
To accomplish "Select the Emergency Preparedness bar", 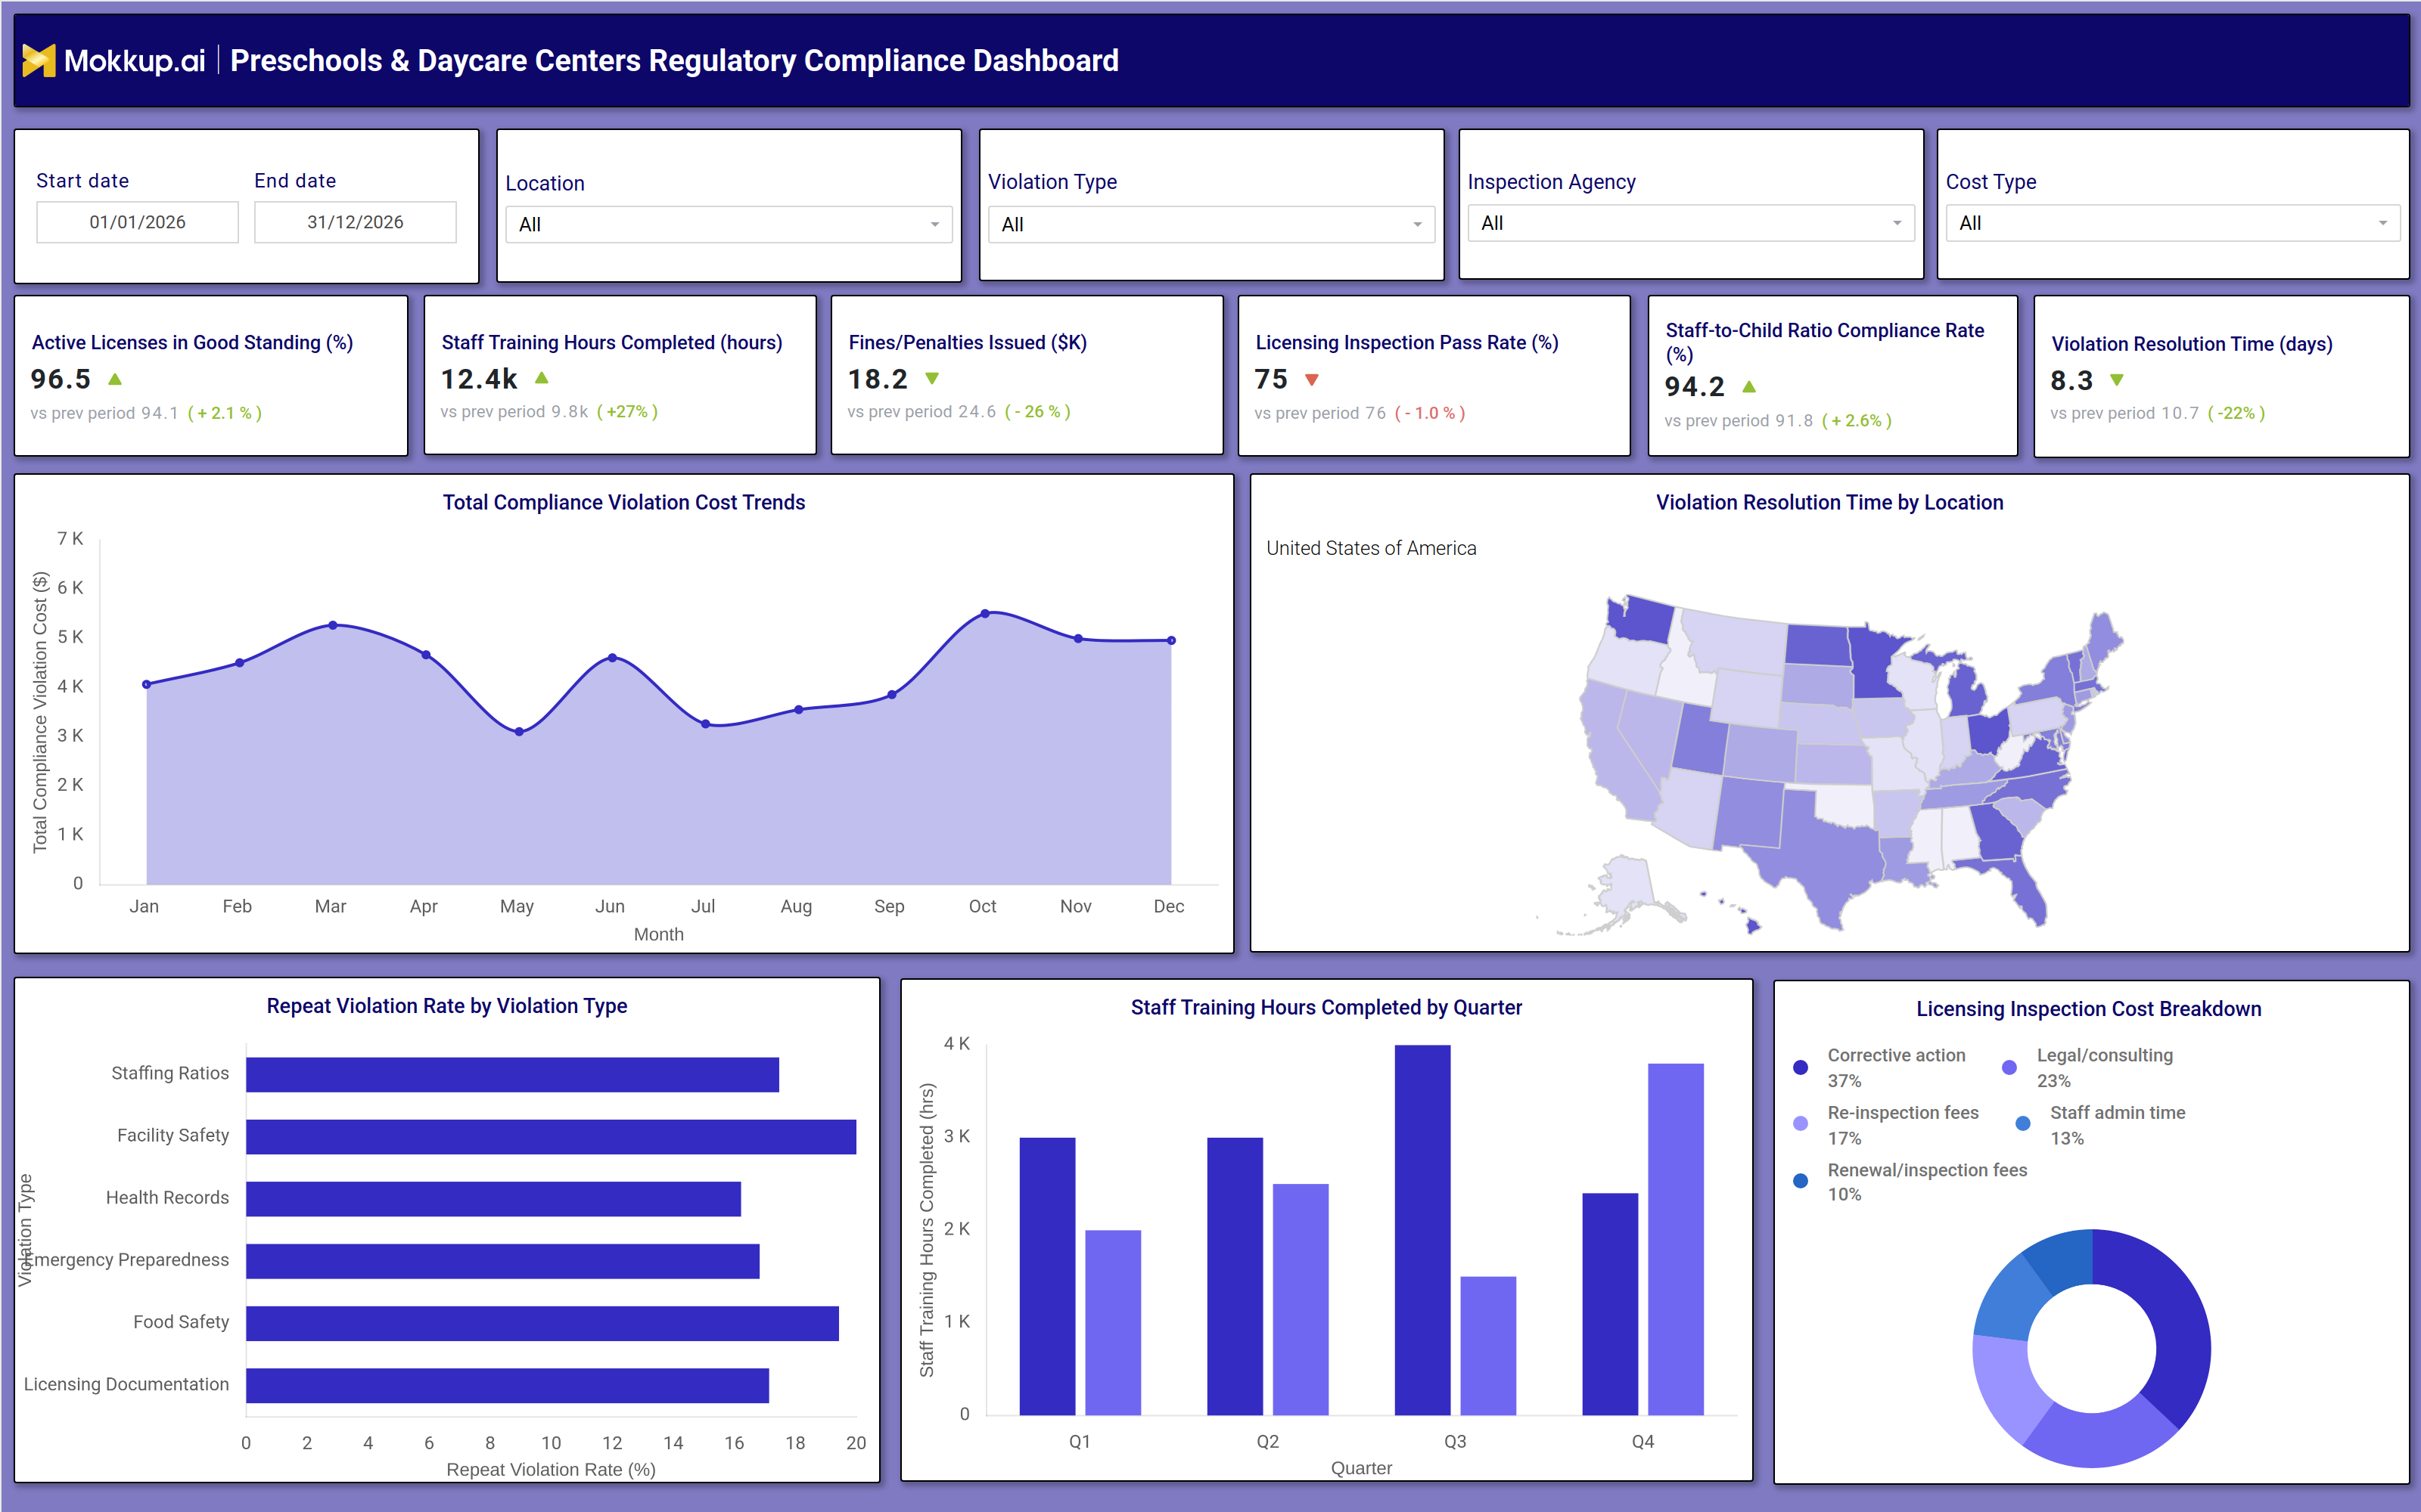I will [502, 1261].
